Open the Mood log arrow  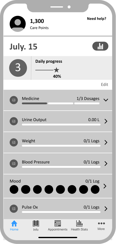[x=105, y=186]
